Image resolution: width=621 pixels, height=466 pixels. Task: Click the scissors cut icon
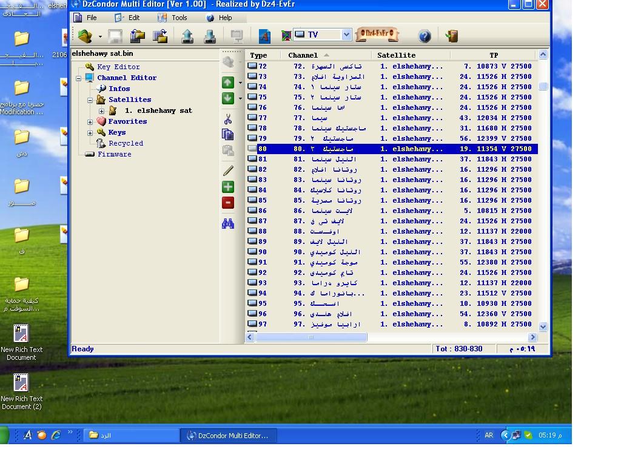click(228, 119)
